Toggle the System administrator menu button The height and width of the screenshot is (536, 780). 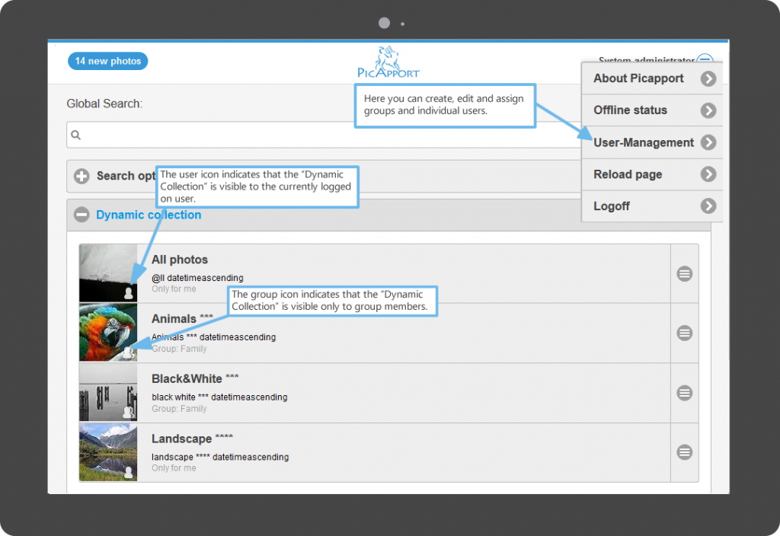705,60
